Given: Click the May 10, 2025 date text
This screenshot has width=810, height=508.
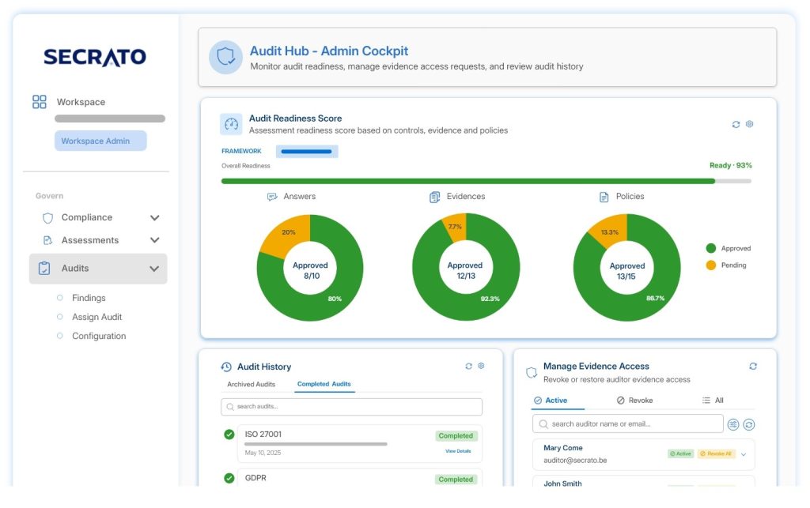Looking at the screenshot, I should 263,453.
